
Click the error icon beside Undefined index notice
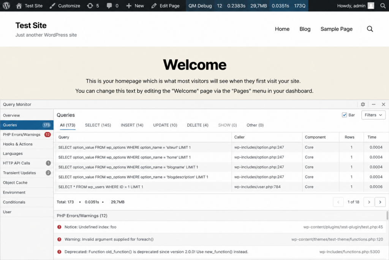tap(59, 227)
